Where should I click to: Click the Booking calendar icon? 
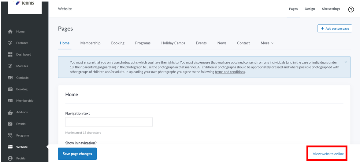click(10, 89)
